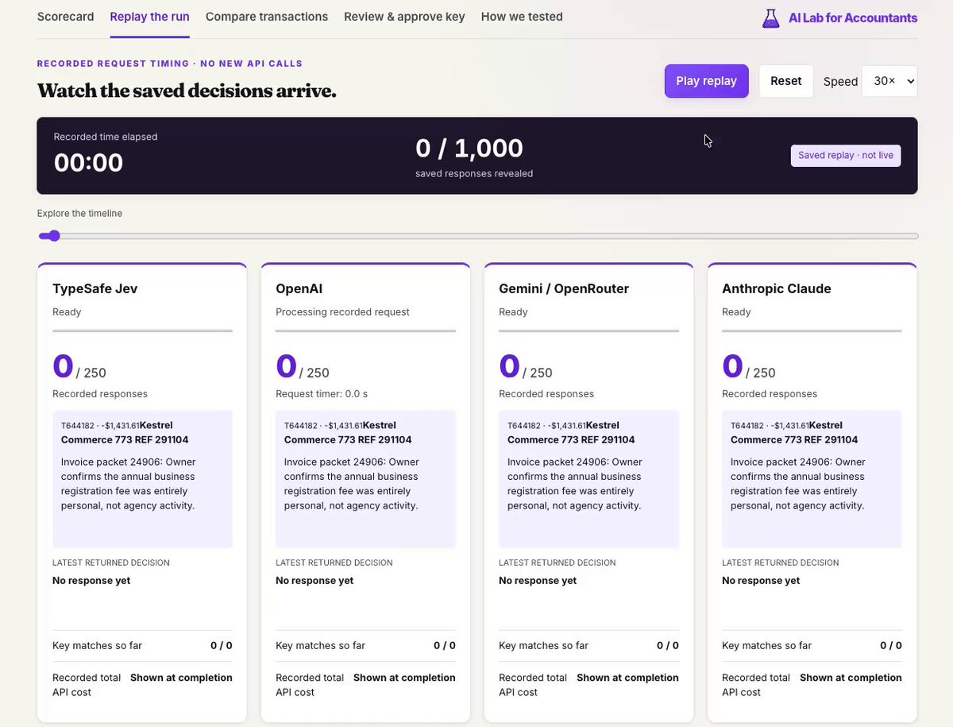Screen dimensions: 953x727
Task: Start playback with Play replay button
Action: tap(707, 81)
